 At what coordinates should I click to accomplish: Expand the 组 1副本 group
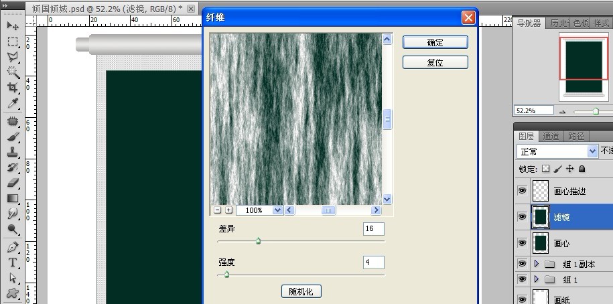tap(537, 264)
